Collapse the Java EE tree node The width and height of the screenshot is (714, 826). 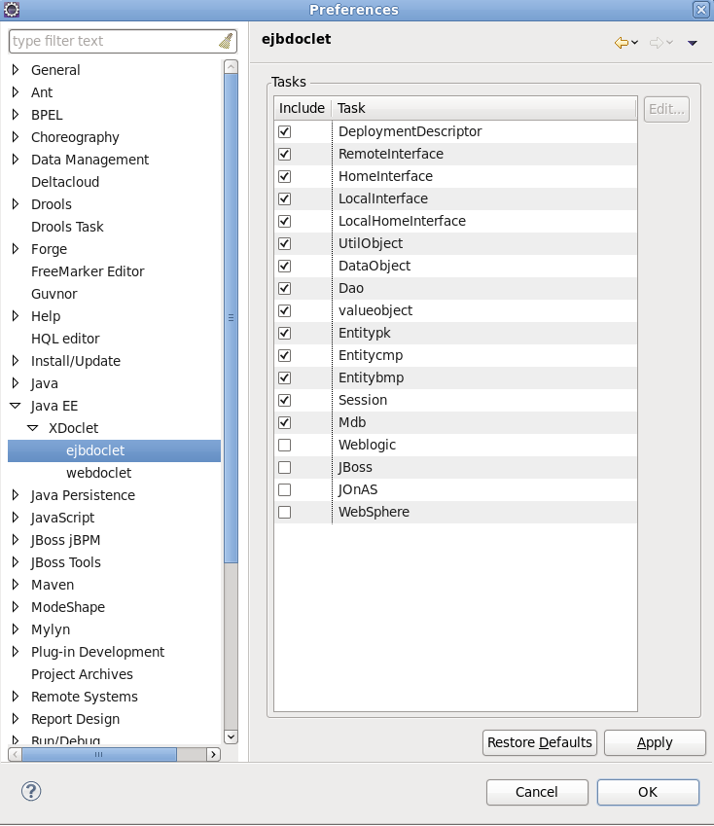[16, 406]
